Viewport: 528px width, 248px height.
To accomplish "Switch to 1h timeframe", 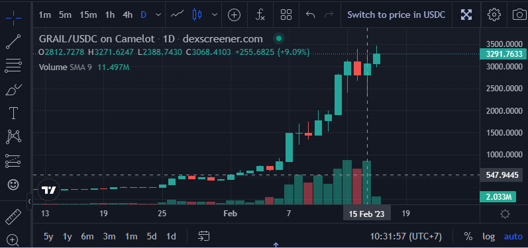I will pos(109,15).
